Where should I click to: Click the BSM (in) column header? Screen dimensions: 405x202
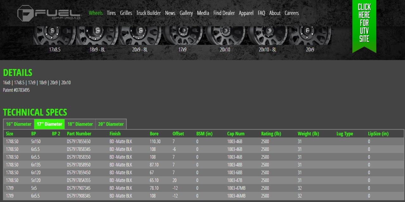[204, 134]
